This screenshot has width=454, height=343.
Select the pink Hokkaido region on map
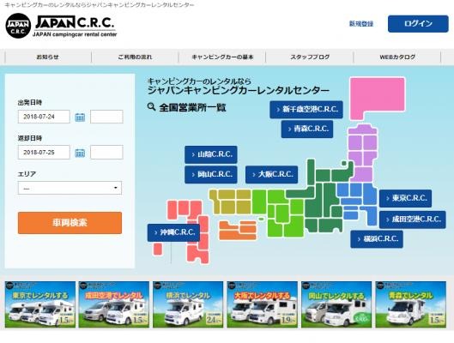[x=378, y=99]
